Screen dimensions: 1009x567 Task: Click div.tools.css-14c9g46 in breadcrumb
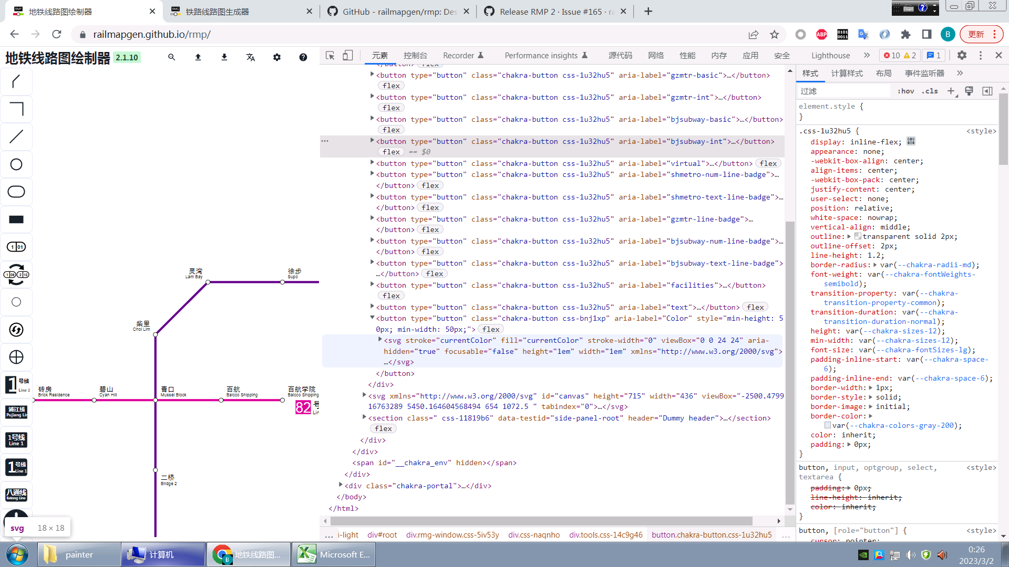(x=605, y=535)
